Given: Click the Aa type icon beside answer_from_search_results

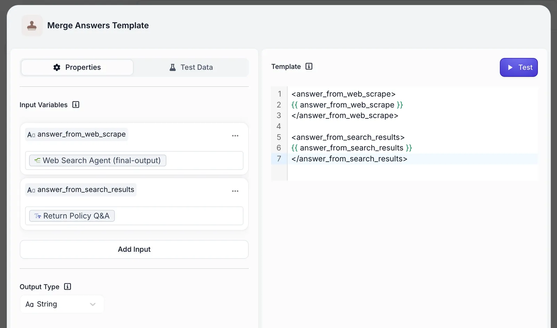Looking at the screenshot, I should point(31,190).
